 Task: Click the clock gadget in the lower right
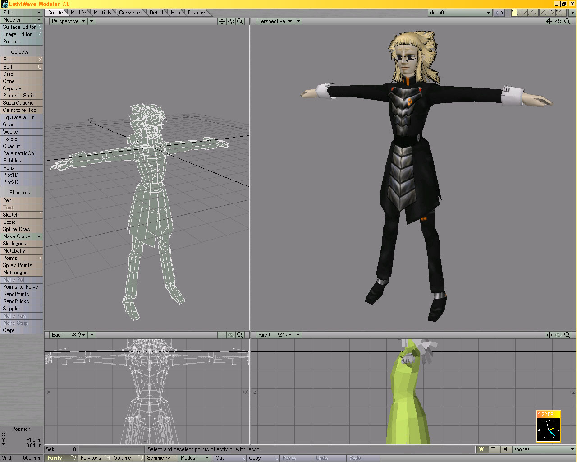point(548,426)
